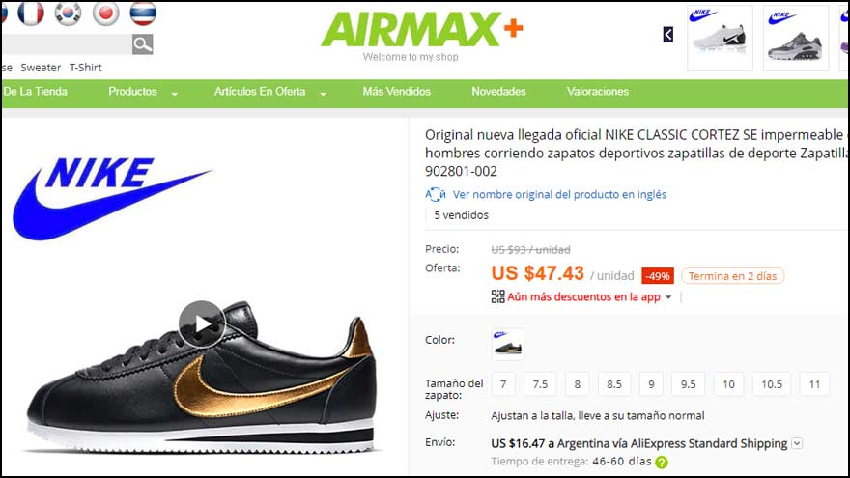The image size is (850, 478).
Task: Expand the Artículos En Oferta dropdown
Action: (323, 95)
